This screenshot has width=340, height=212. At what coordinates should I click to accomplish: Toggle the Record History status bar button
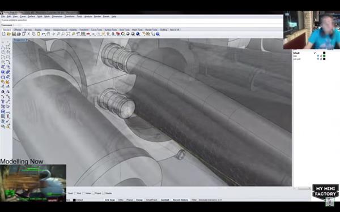tap(180, 200)
